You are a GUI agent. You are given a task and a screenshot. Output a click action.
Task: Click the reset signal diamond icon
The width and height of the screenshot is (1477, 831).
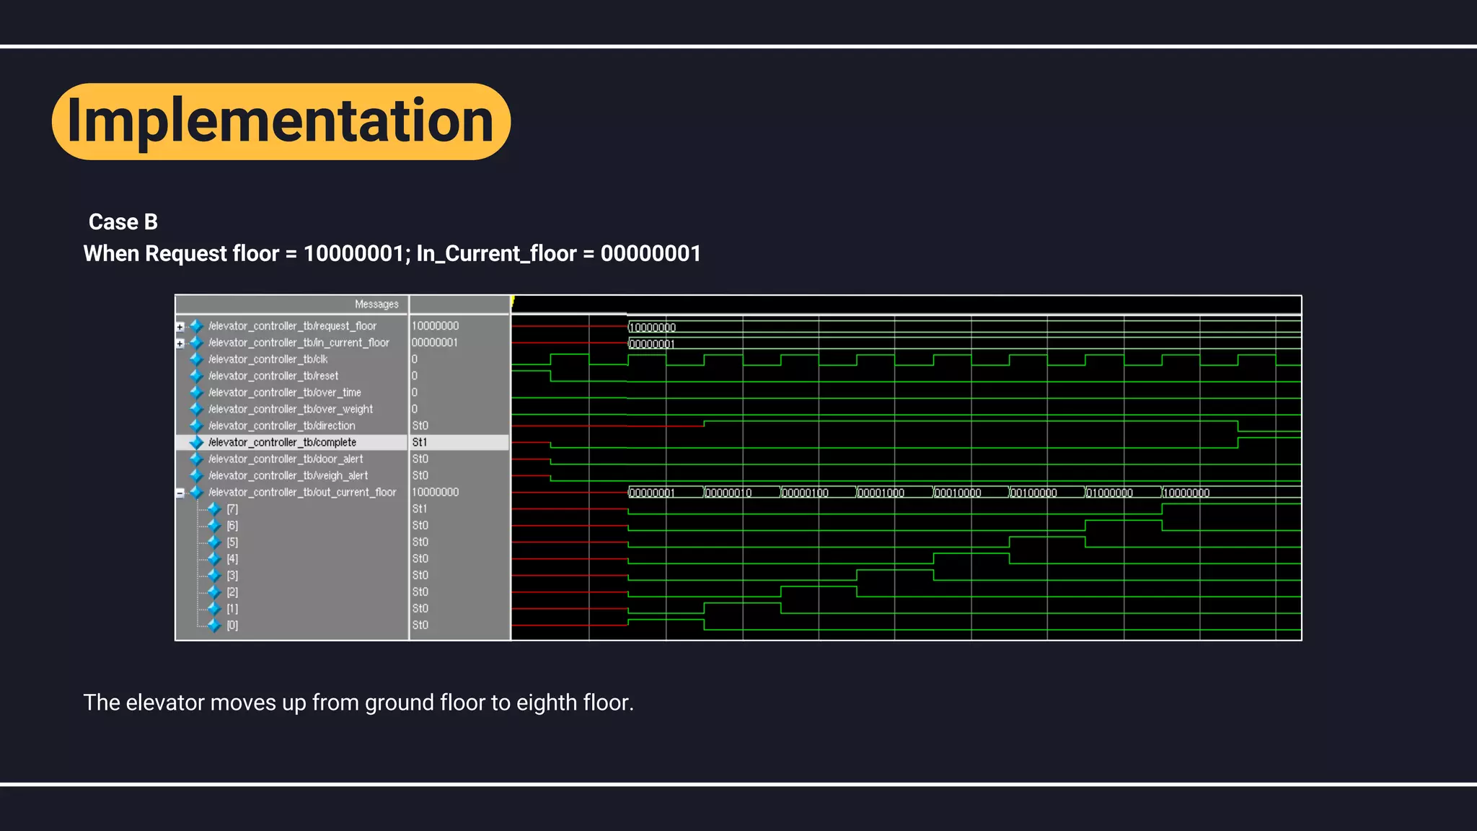(x=196, y=376)
